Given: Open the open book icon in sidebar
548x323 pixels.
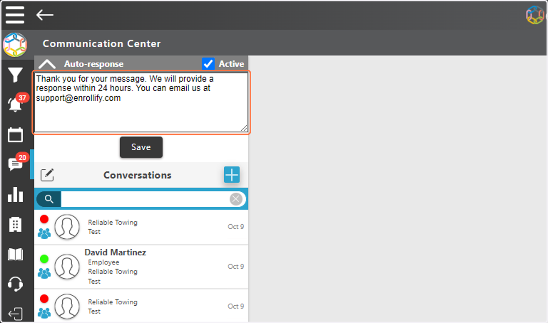Looking at the screenshot, I should point(15,254).
